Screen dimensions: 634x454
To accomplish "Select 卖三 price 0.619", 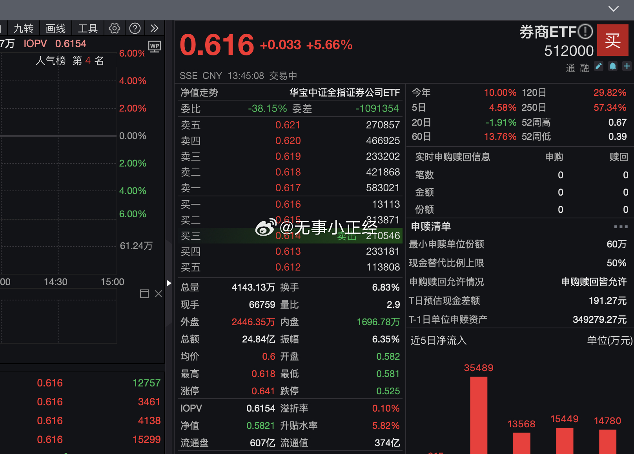I will tap(288, 156).
